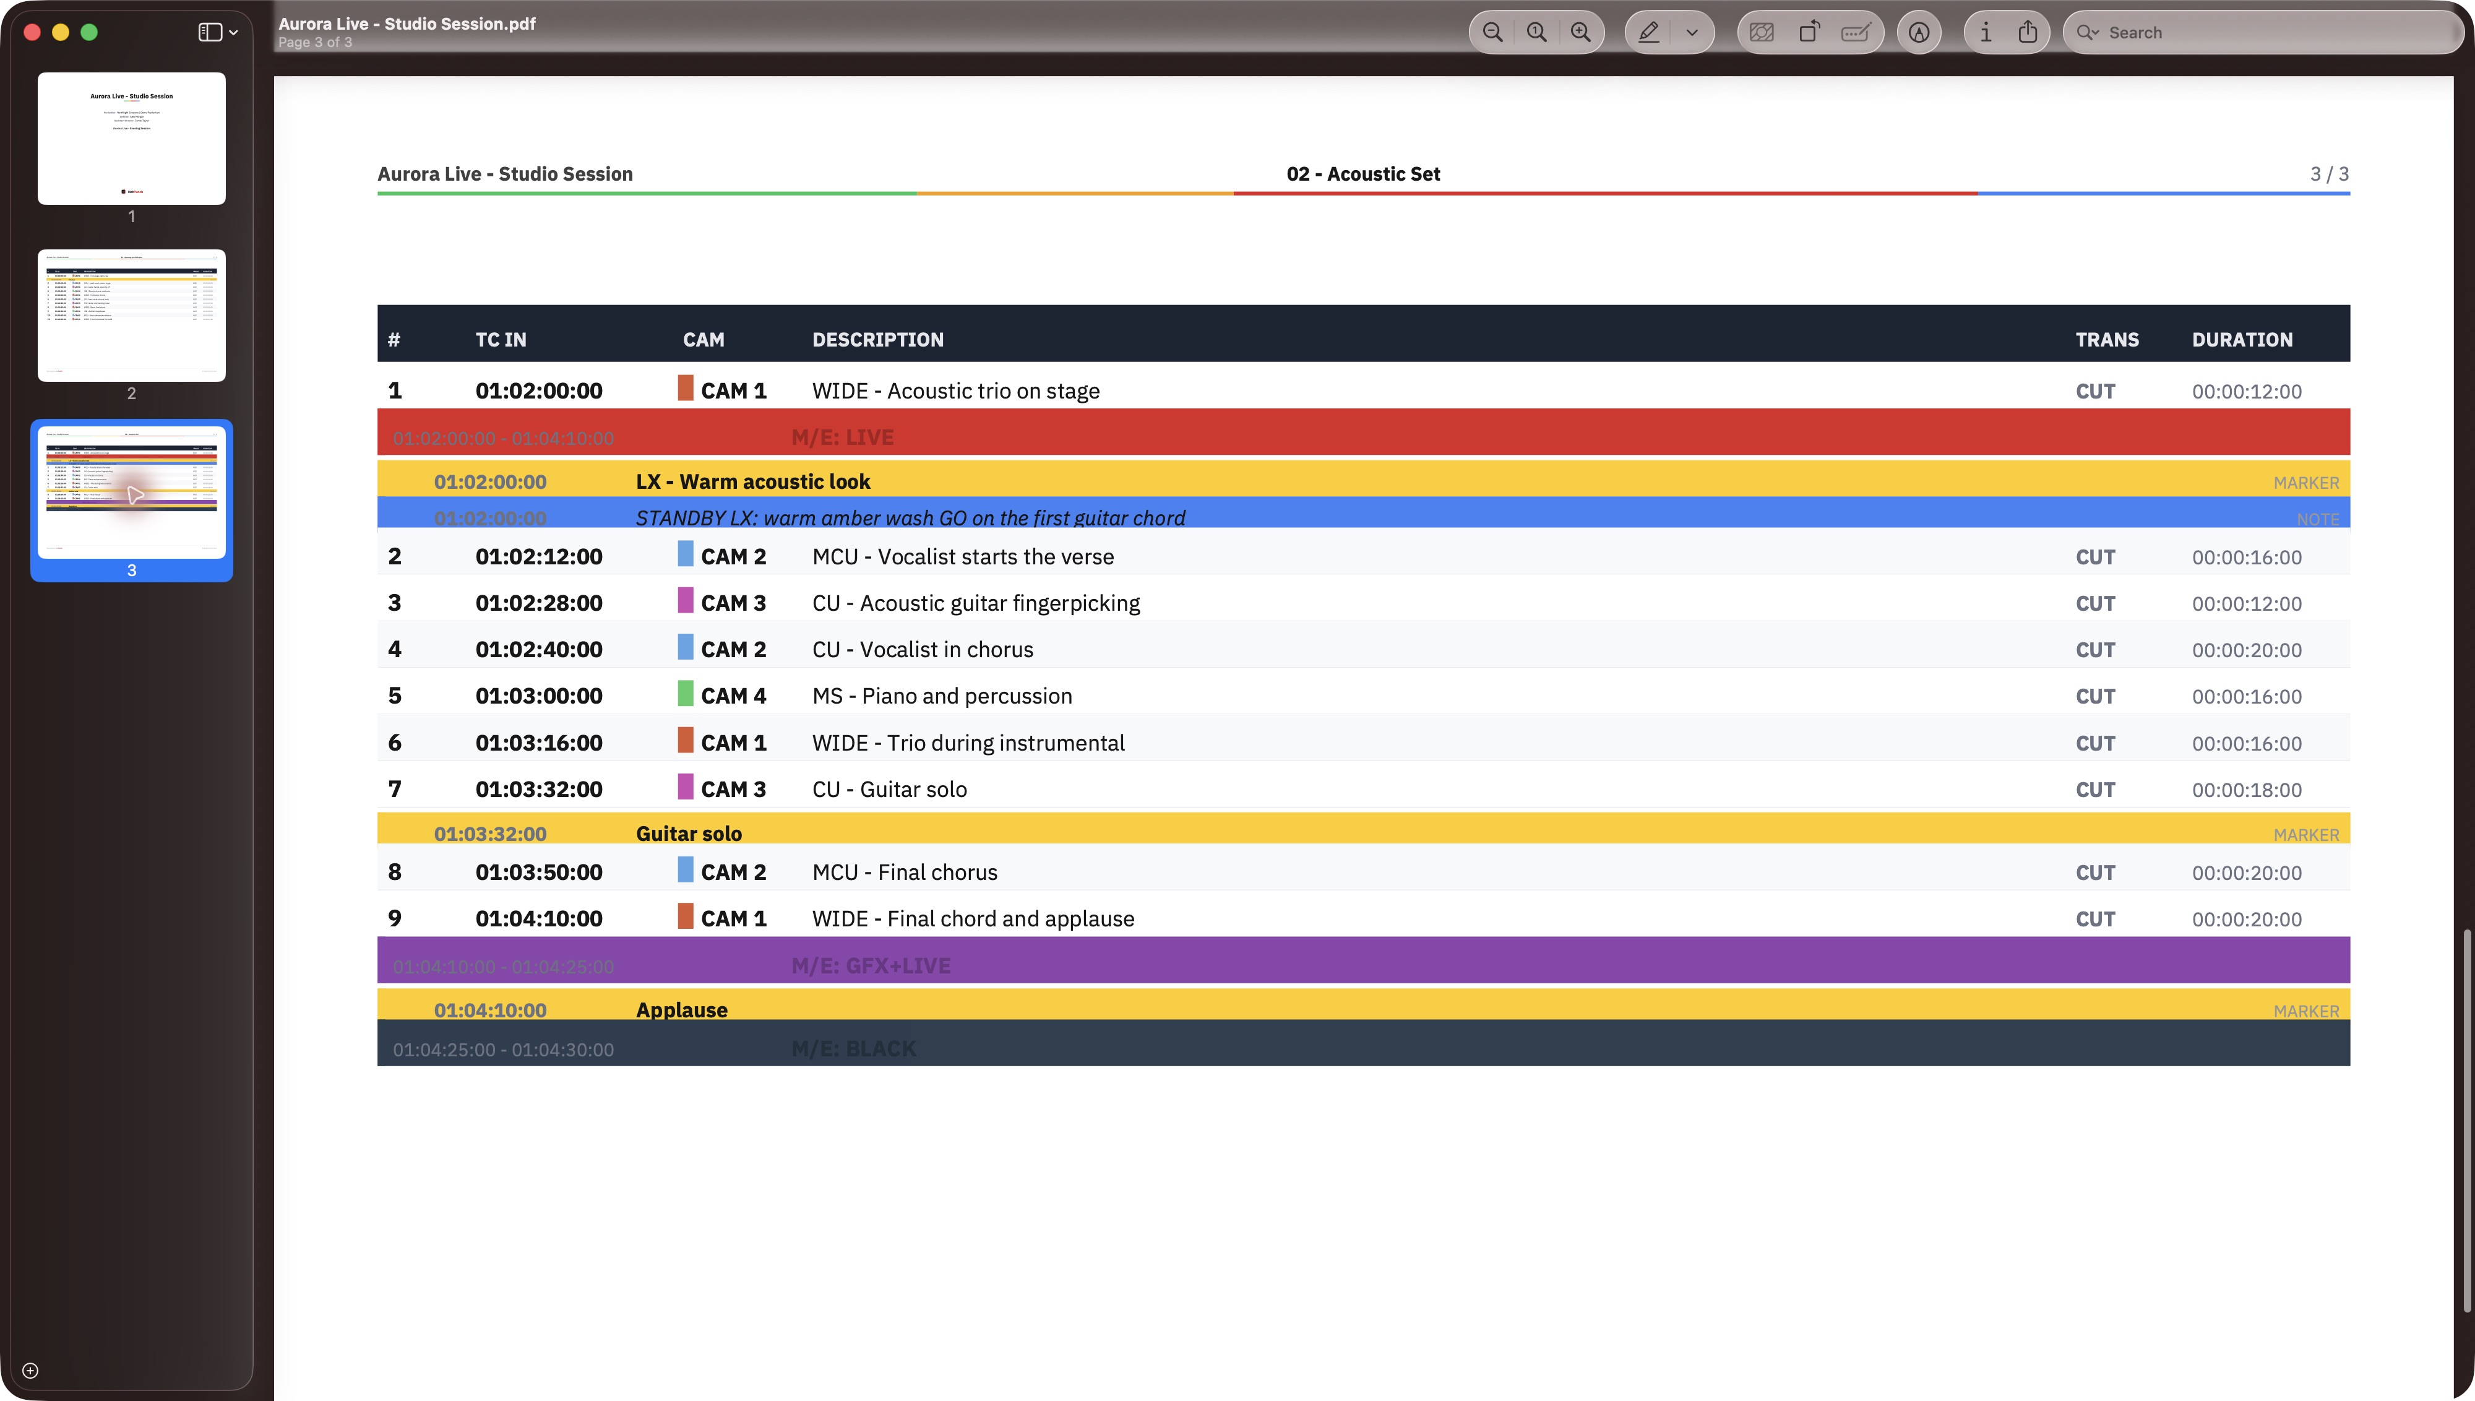The image size is (2475, 1401).
Task: Click 'MCU - Final chorus' description
Action: click(x=904, y=872)
